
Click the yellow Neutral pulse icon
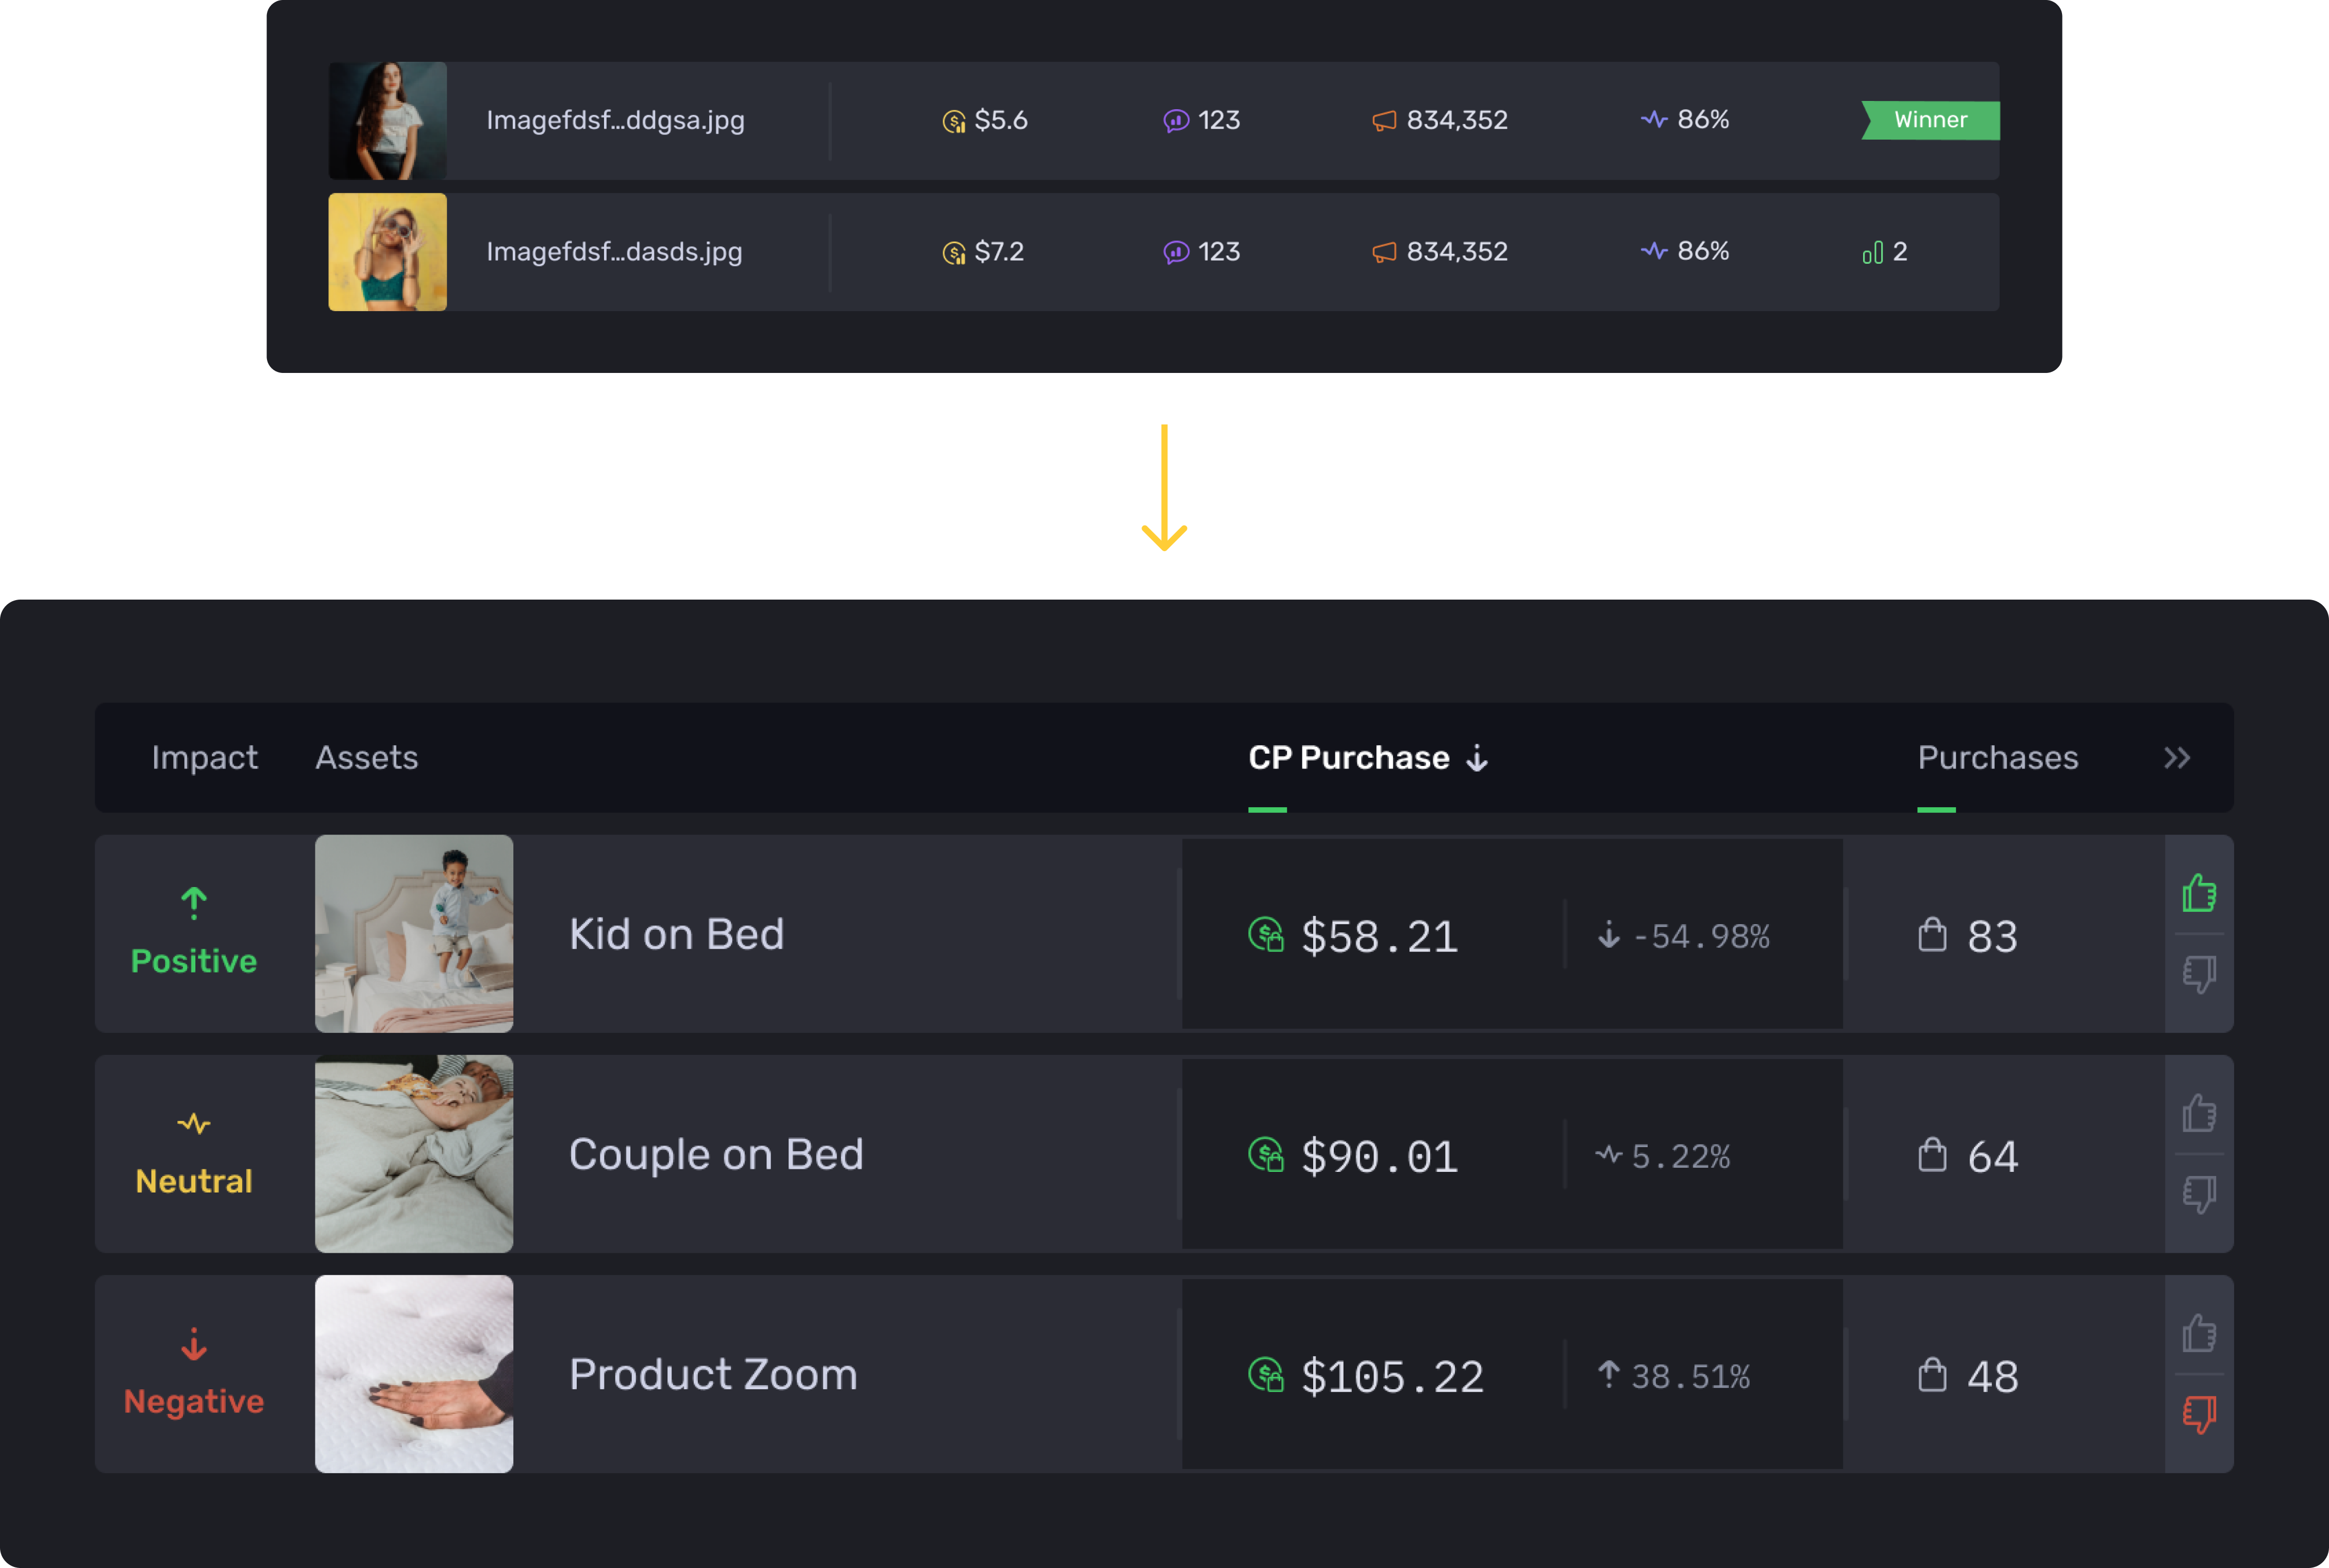pos(194,1123)
